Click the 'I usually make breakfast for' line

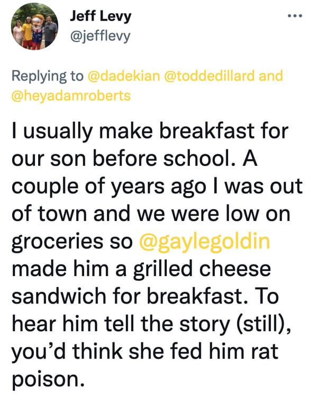pyautogui.click(x=150, y=132)
